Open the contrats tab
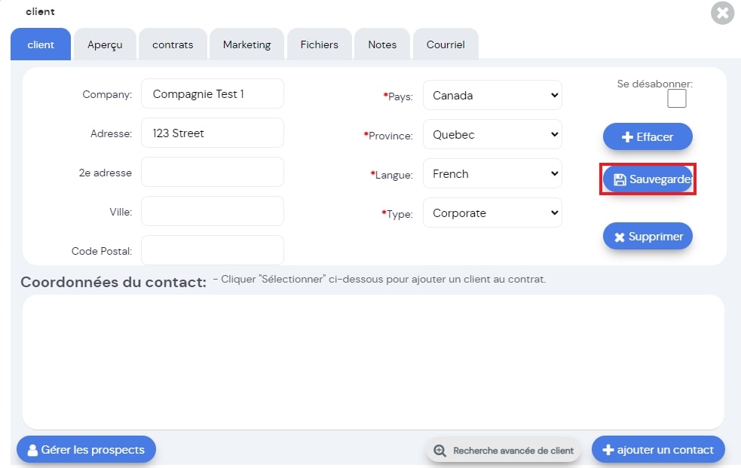Image resolution: width=741 pixels, height=468 pixels. pyautogui.click(x=173, y=44)
